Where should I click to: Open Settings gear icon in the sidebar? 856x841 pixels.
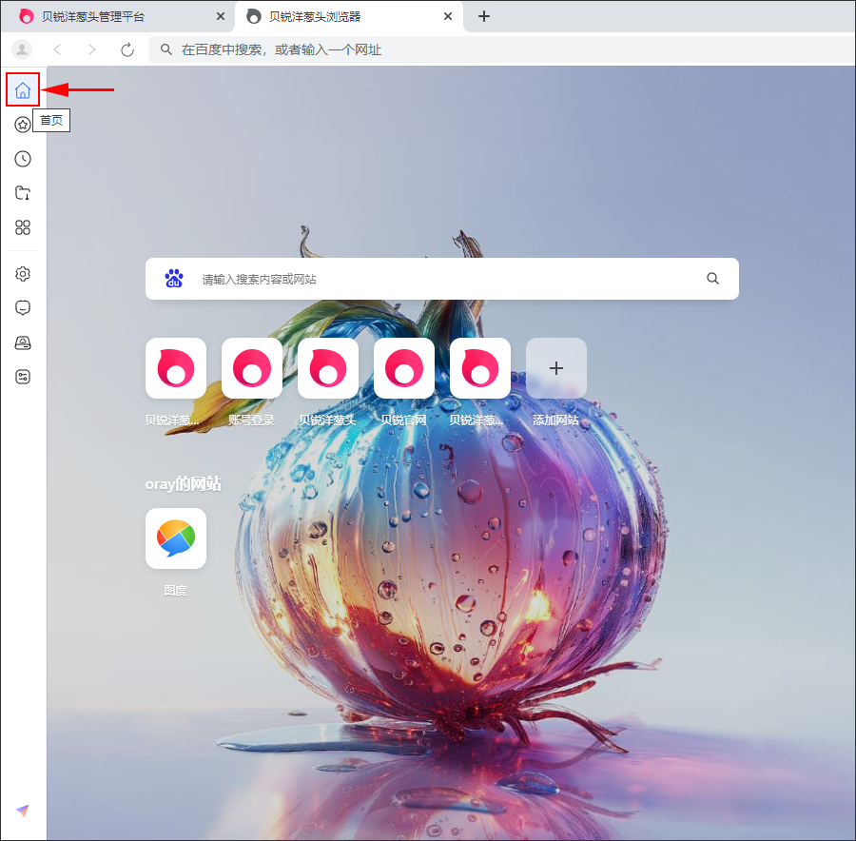point(23,274)
